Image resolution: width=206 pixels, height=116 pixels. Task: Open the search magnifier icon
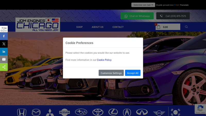click(186, 27)
